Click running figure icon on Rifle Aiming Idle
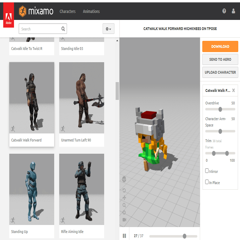Screen dimensions: 240x240 coord(63,220)
